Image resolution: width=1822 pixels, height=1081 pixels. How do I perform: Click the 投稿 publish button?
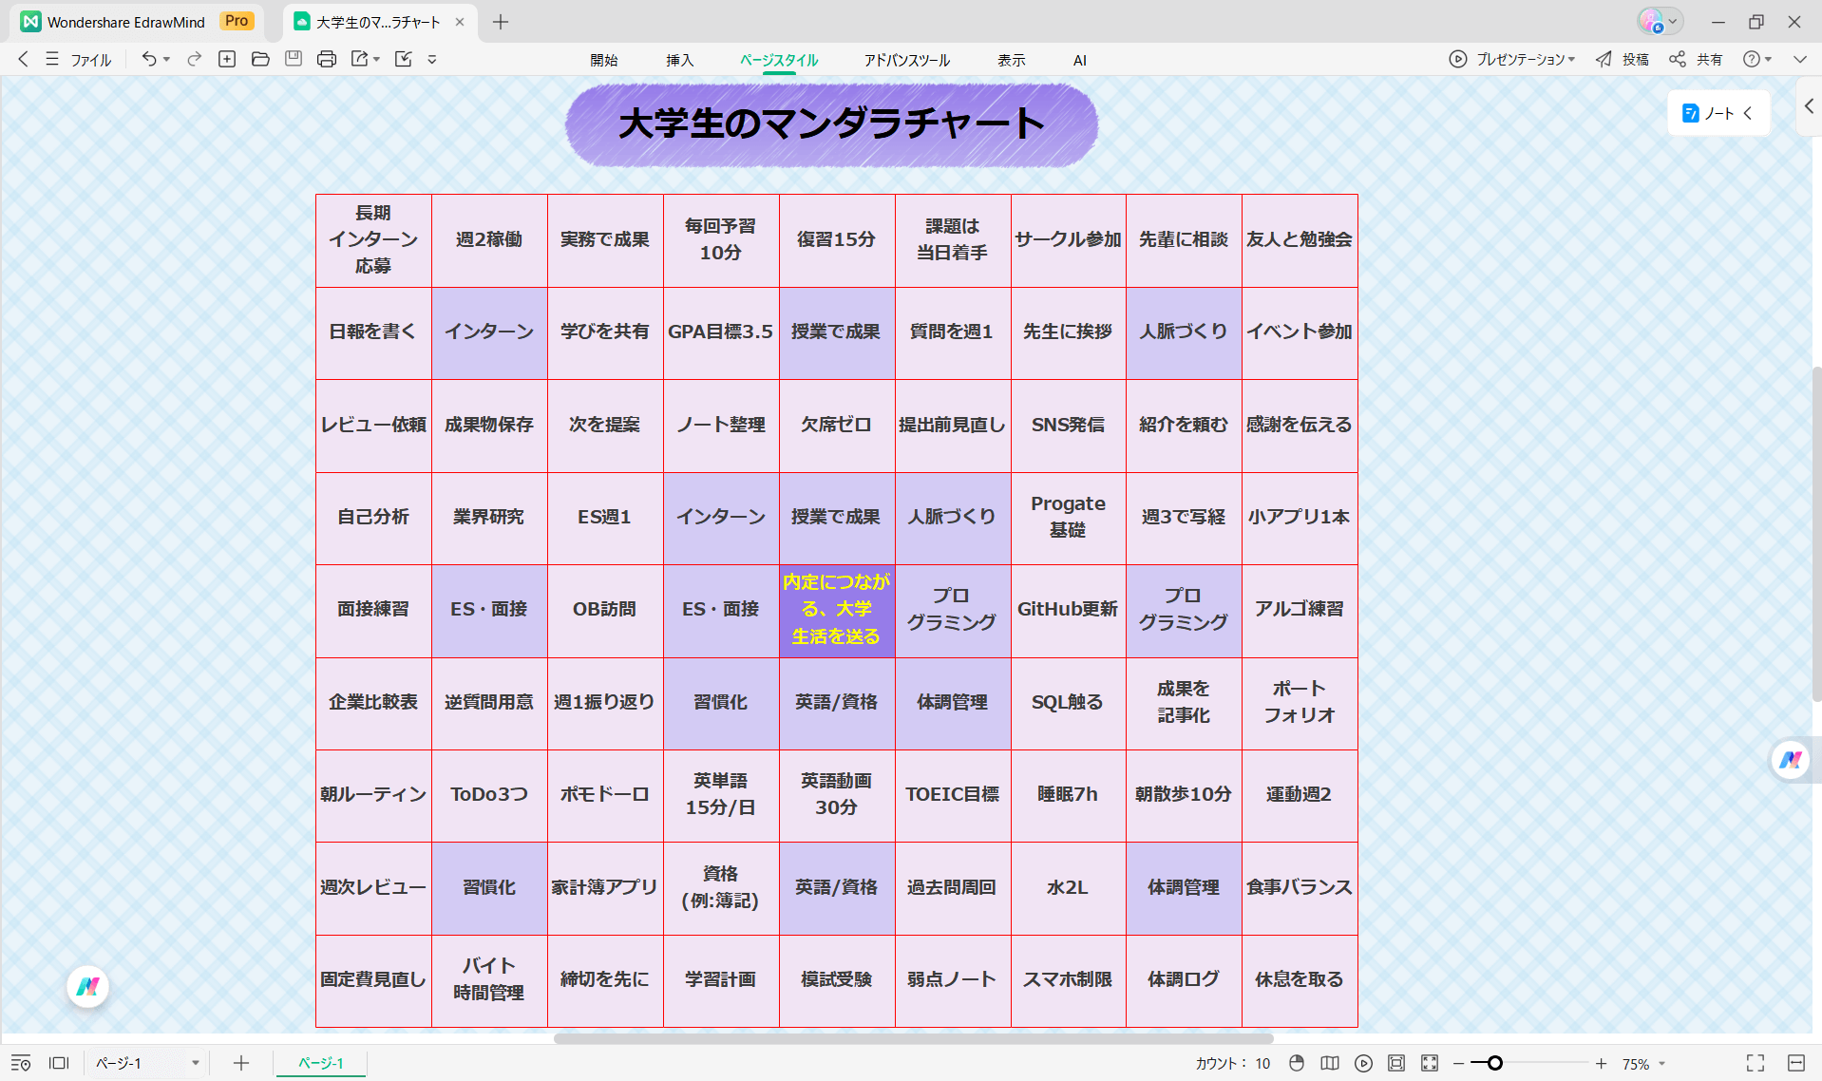pyautogui.click(x=1623, y=59)
